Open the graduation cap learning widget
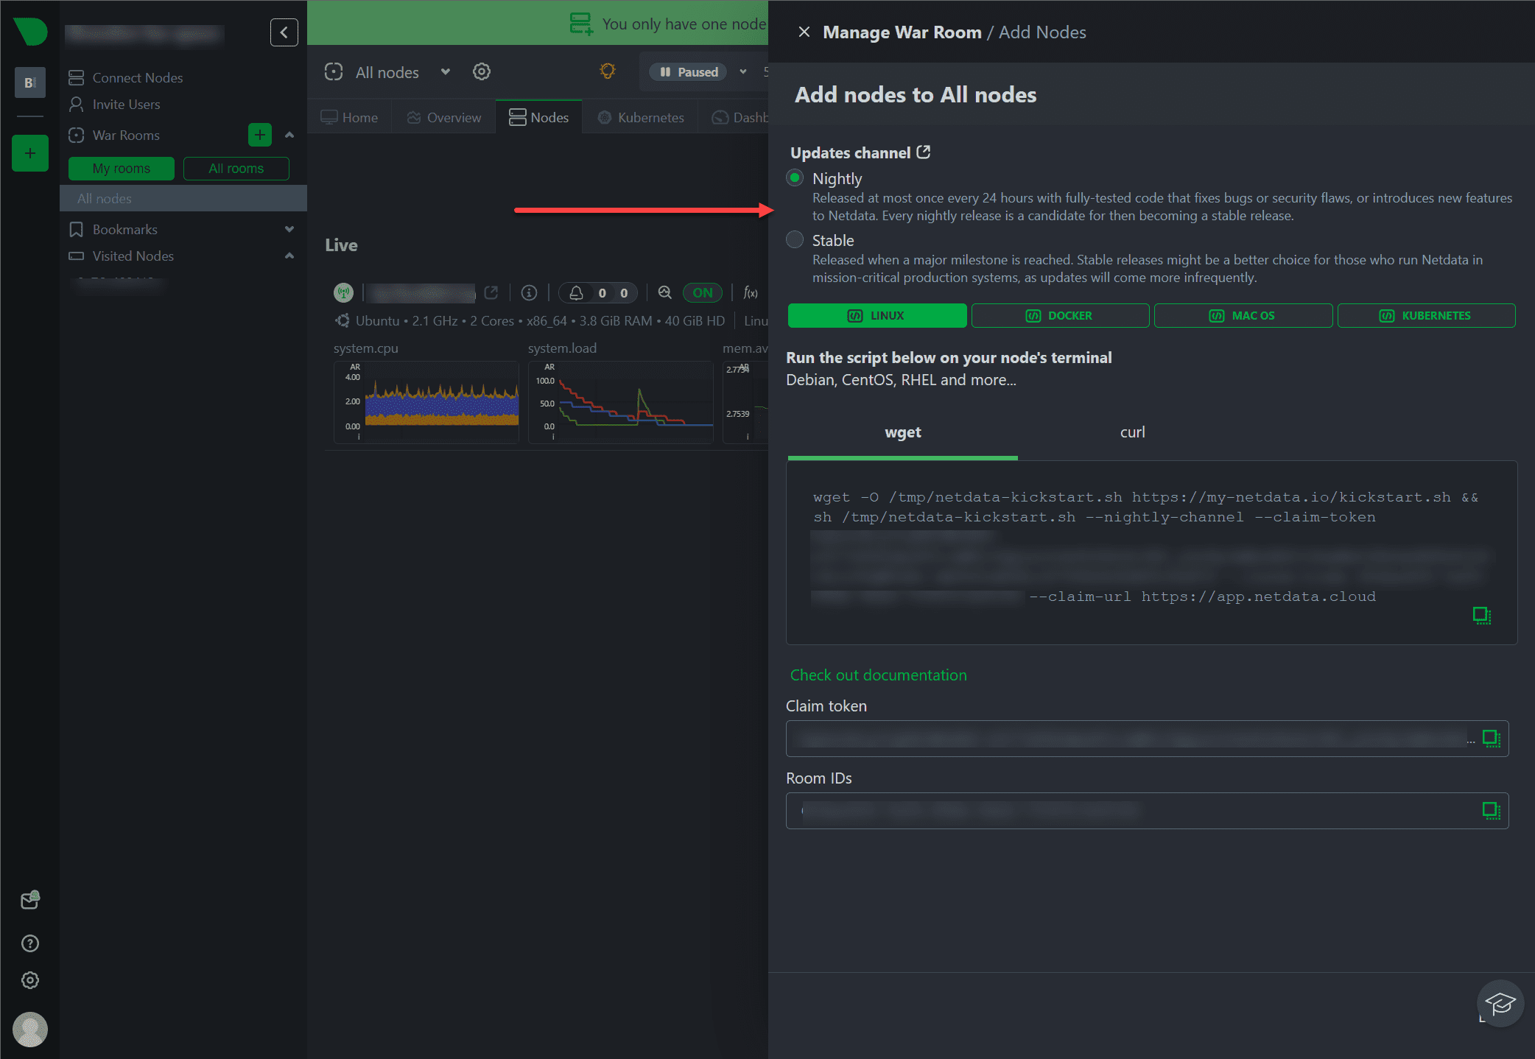Viewport: 1535px width, 1059px height. [x=1500, y=1003]
